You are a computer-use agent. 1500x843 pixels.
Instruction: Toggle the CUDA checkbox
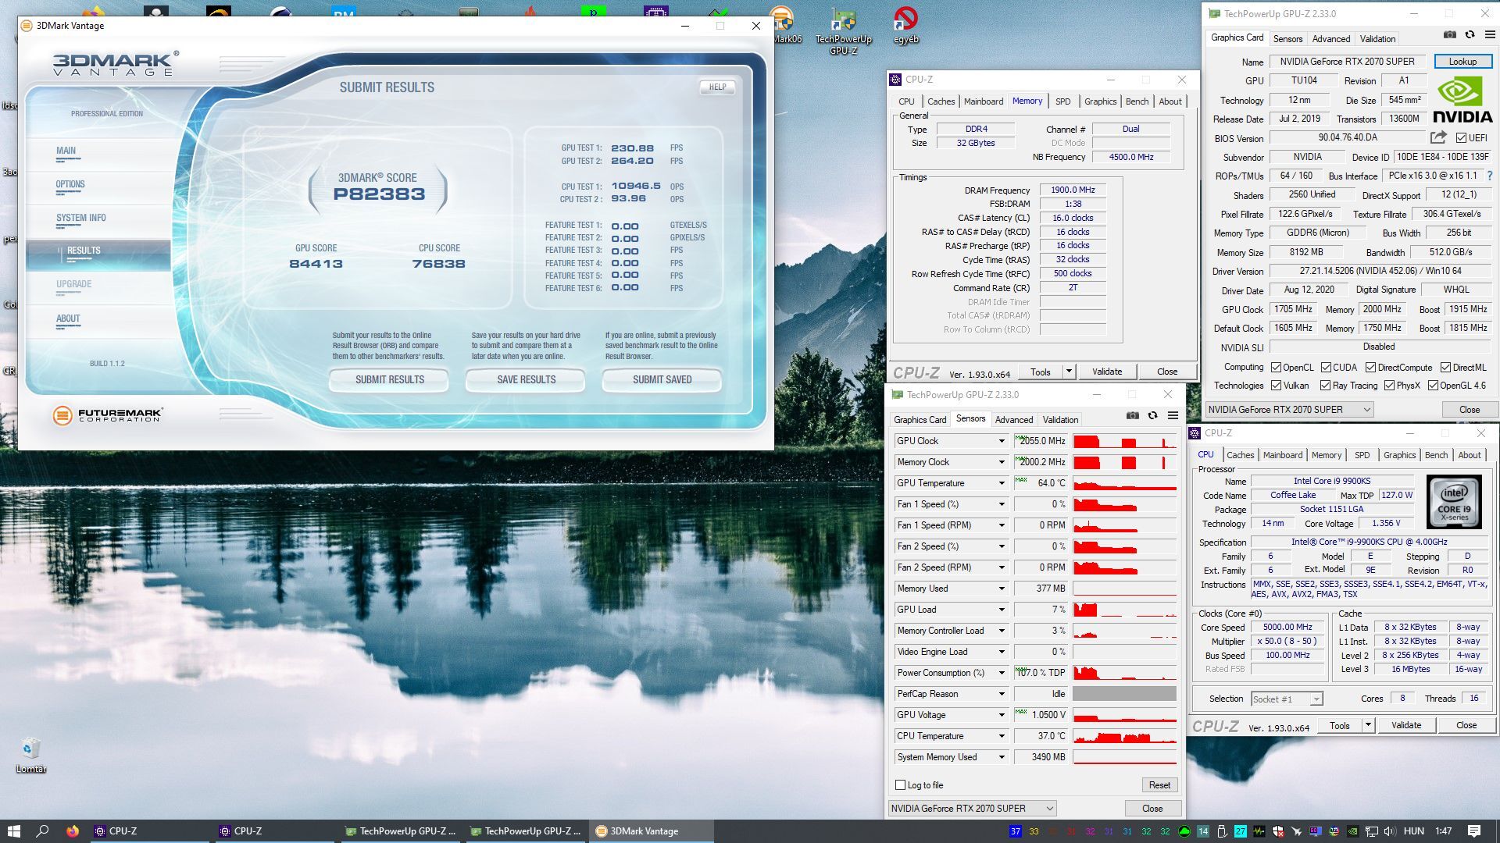coord(1326,368)
